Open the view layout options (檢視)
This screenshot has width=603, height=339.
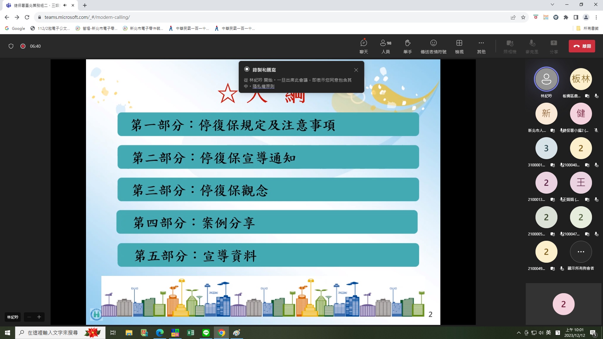(459, 46)
